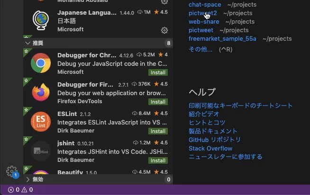Image resolution: width=310 pixels, height=195 pixels.
Task: Click the rating star of jshint
Action: [156, 142]
